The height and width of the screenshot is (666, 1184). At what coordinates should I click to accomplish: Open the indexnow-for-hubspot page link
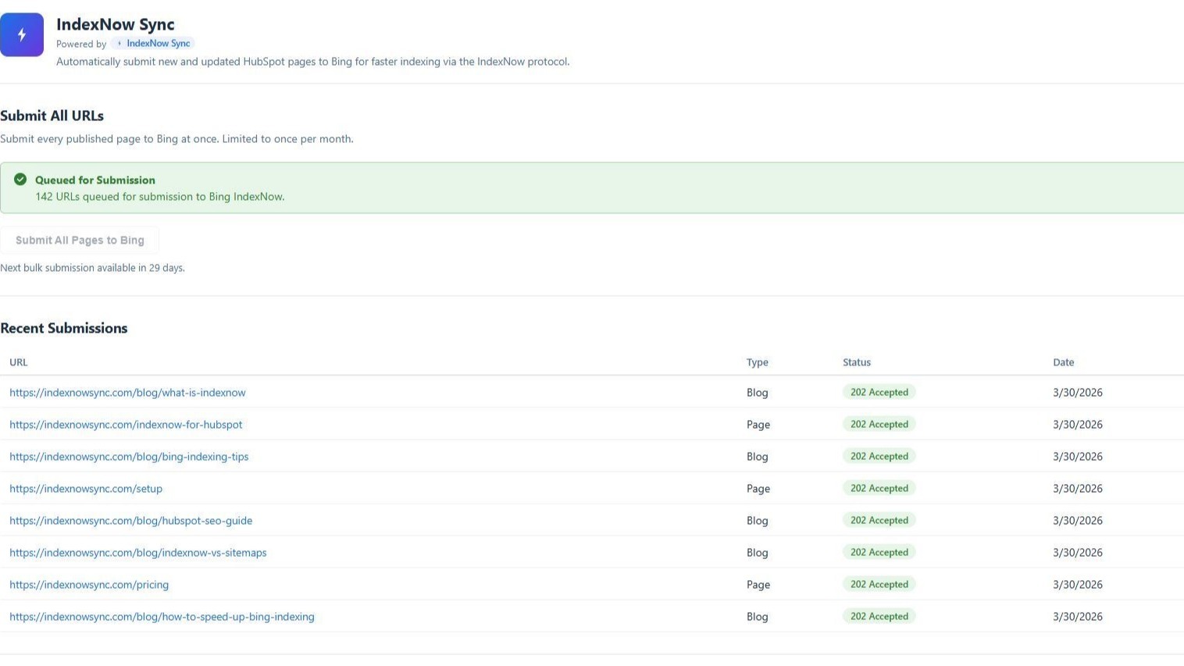pos(126,425)
